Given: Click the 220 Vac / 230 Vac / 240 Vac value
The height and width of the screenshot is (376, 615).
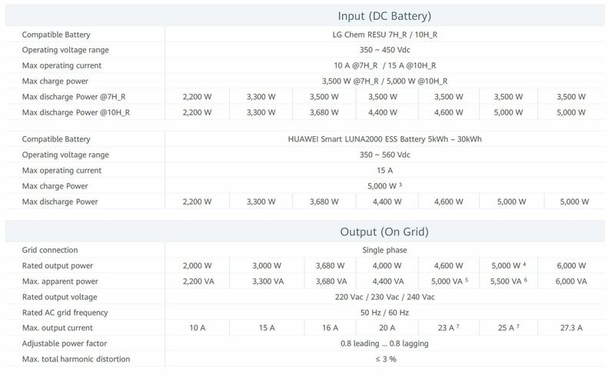Looking at the screenshot, I should pos(384,297).
